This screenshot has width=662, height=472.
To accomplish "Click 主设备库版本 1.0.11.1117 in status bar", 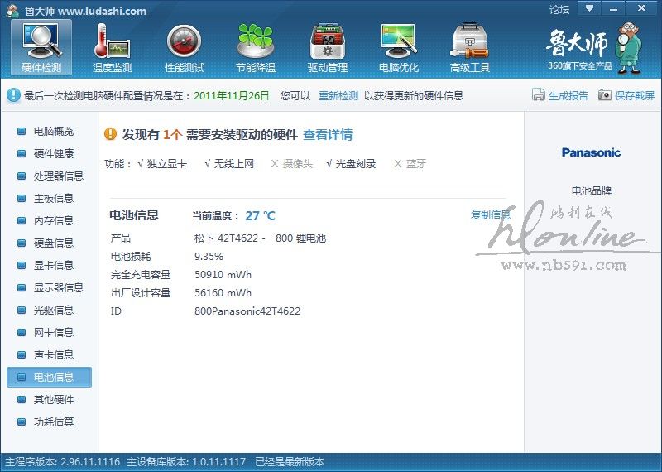I will (x=186, y=462).
